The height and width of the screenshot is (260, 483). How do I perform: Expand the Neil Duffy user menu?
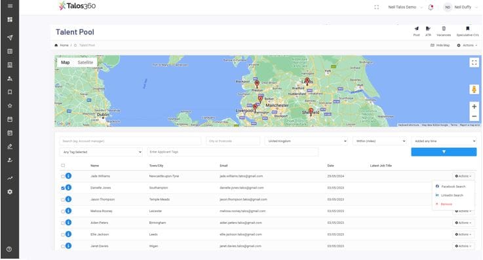(461, 7)
